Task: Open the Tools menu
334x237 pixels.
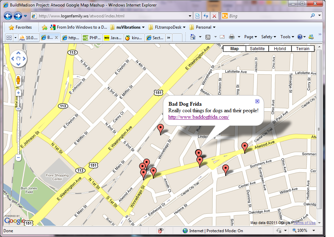Action: pyautogui.click(x=287, y=37)
